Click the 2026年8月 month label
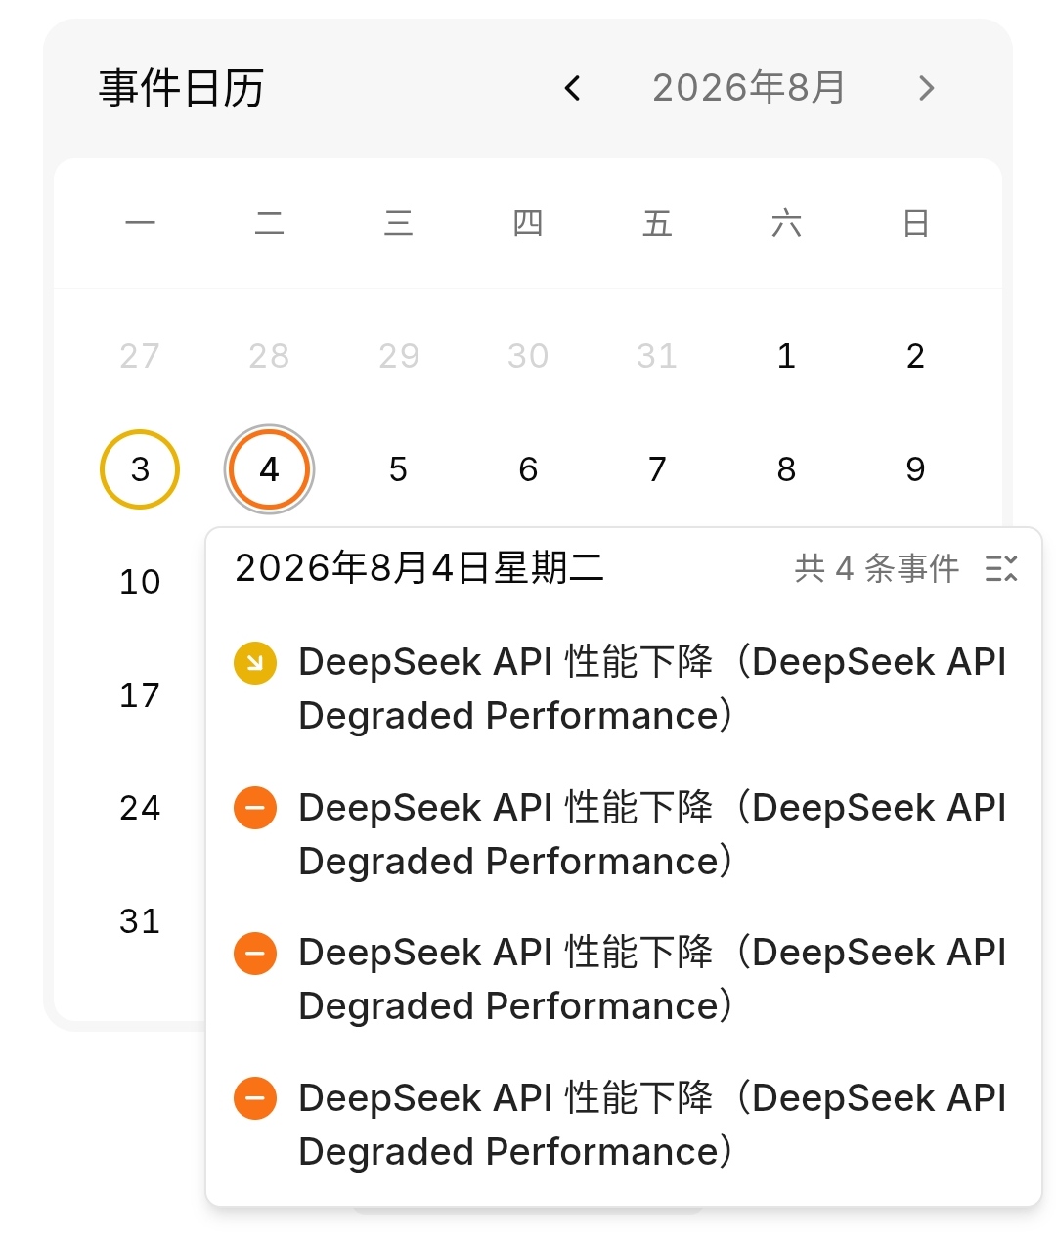1056x1245 pixels. click(x=749, y=88)
